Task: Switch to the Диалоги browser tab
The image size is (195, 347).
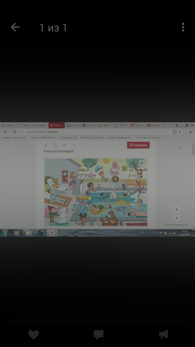Action: [x=73, y=125]
